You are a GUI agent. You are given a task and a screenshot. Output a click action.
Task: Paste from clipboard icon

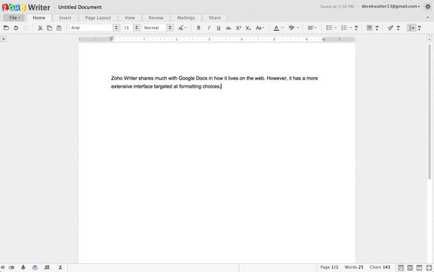[x=59, y=28]
